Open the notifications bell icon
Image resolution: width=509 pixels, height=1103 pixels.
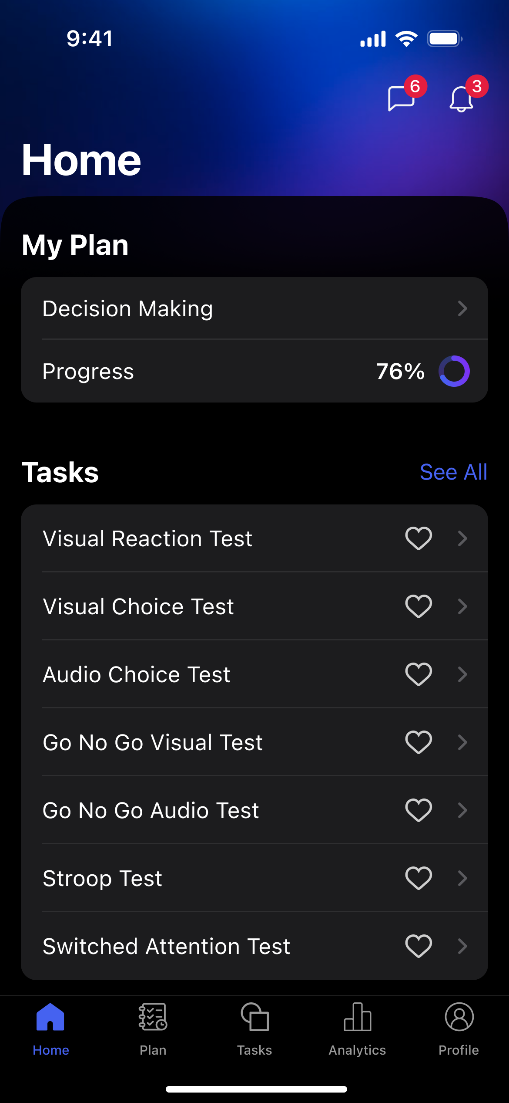point(461,99)
